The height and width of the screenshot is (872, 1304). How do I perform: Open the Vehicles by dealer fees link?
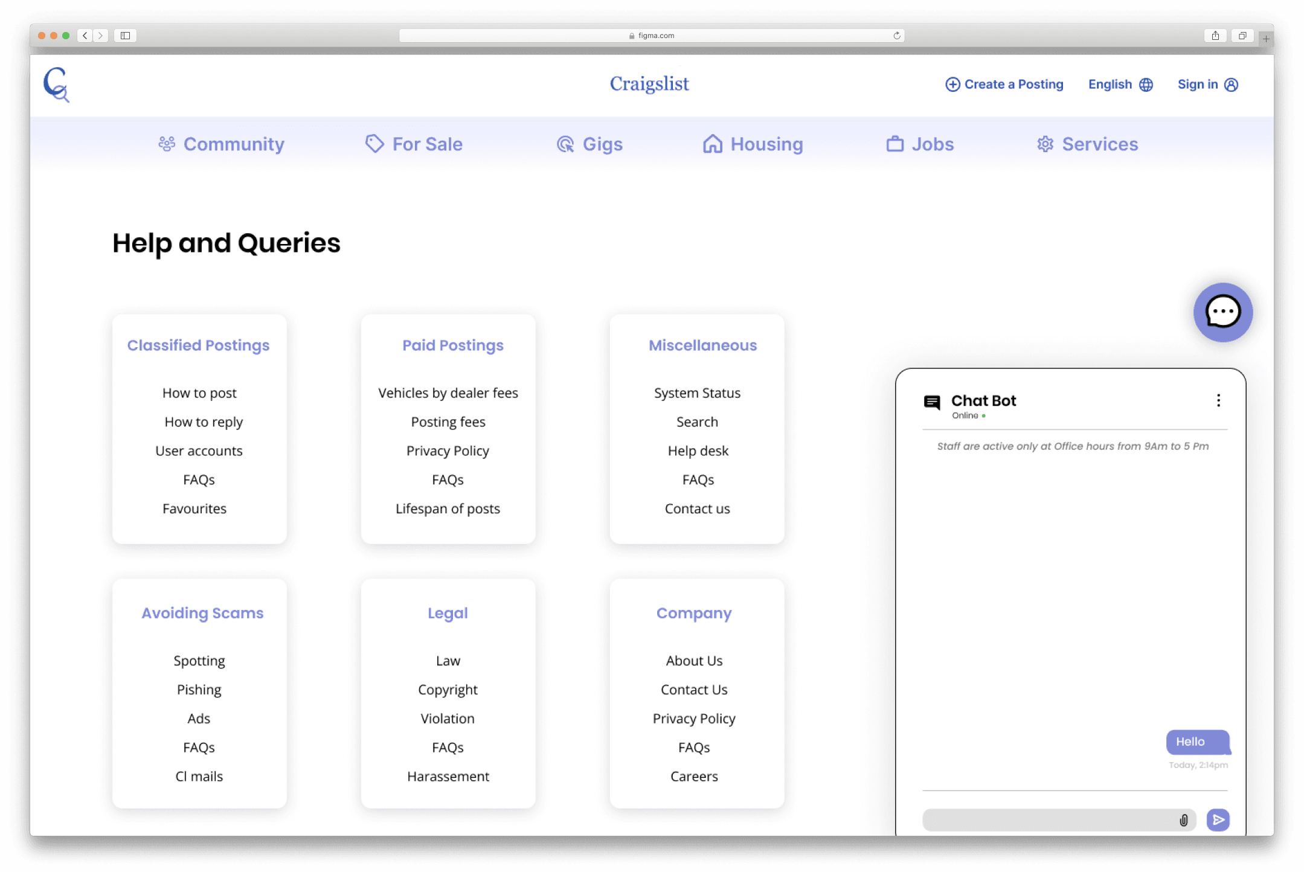click(x=448, y=393)
